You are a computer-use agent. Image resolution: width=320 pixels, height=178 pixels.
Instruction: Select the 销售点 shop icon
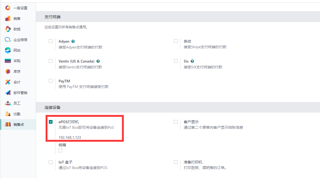(x=8, y=124)
